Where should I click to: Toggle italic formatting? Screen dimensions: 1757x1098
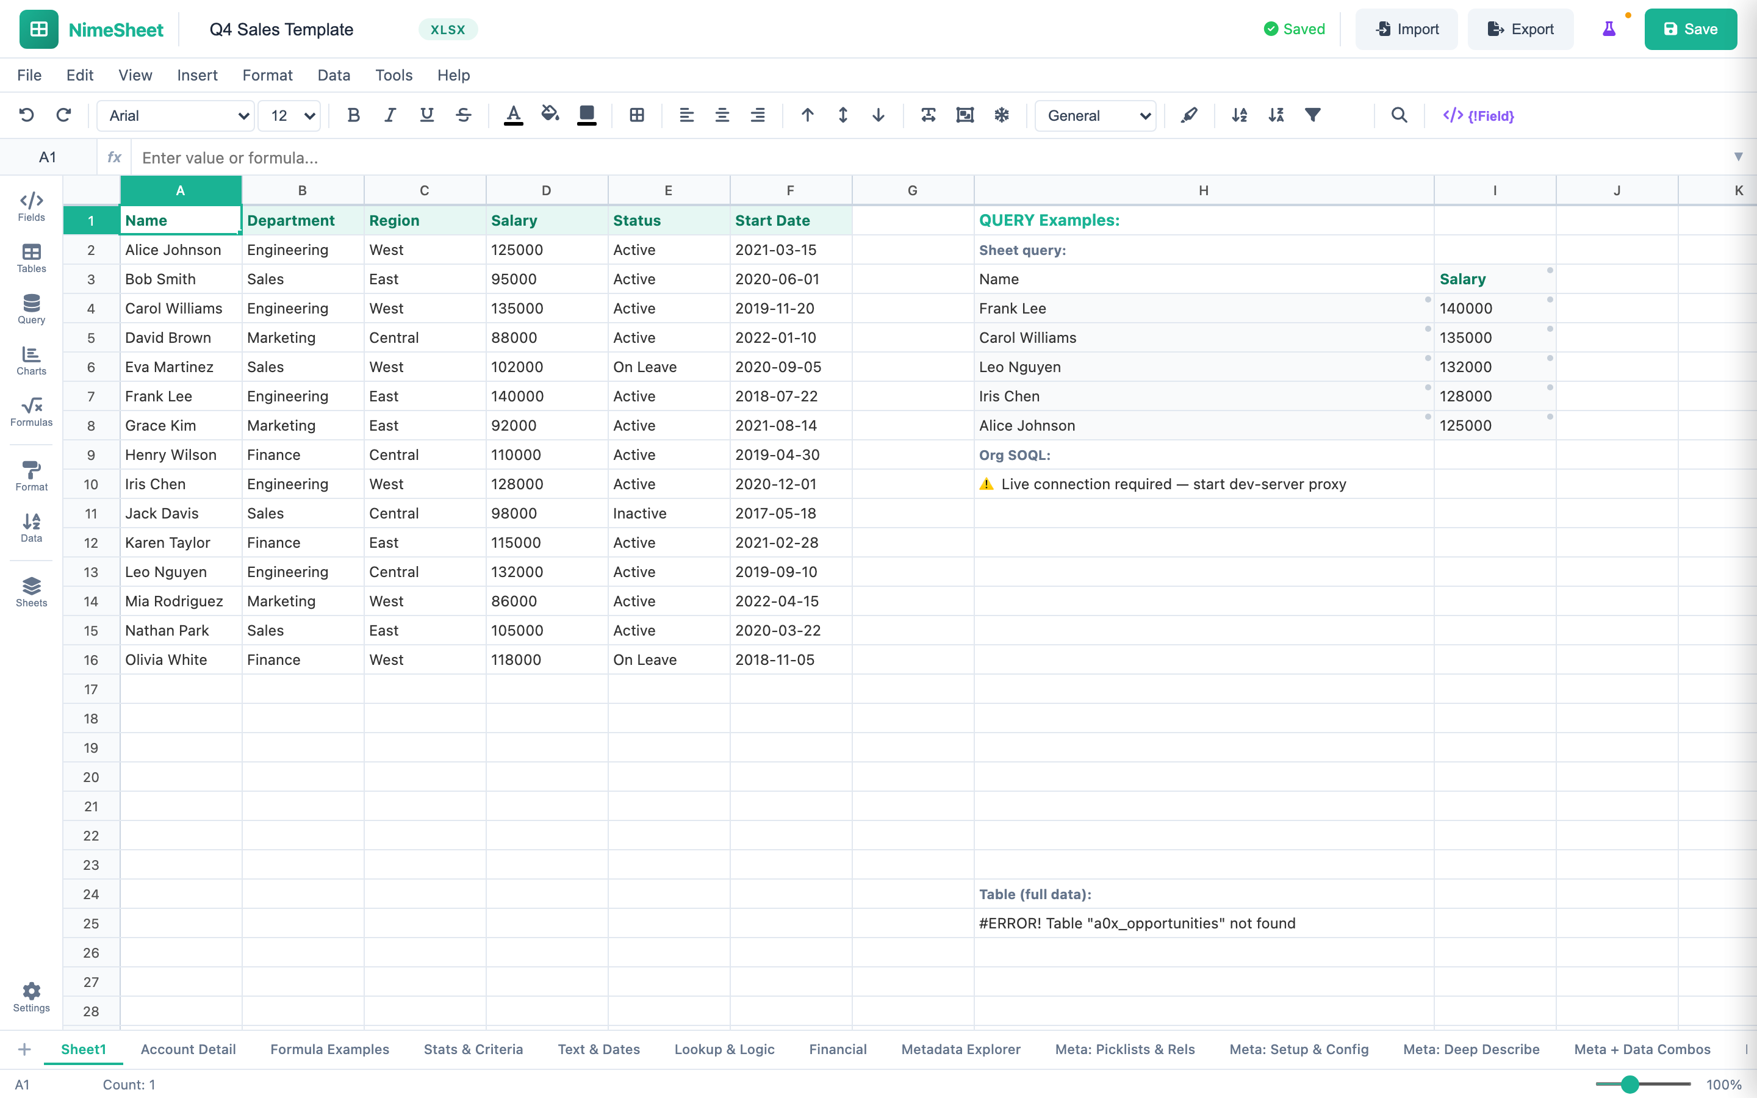[390, 115]
